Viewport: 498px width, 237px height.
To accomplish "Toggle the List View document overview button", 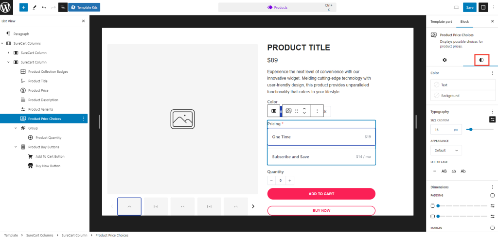I will [x=63, y=7].
